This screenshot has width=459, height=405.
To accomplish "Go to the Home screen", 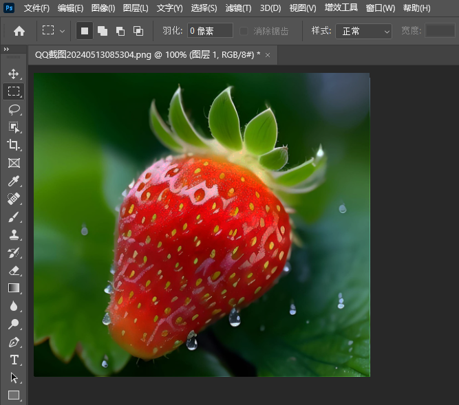I will [19, 31].
